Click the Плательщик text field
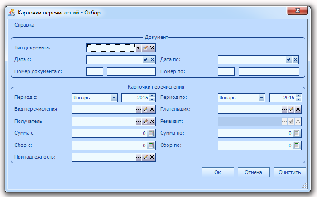Image resolution: width=317 pixels, height=197 pixels. pos(250,109)
